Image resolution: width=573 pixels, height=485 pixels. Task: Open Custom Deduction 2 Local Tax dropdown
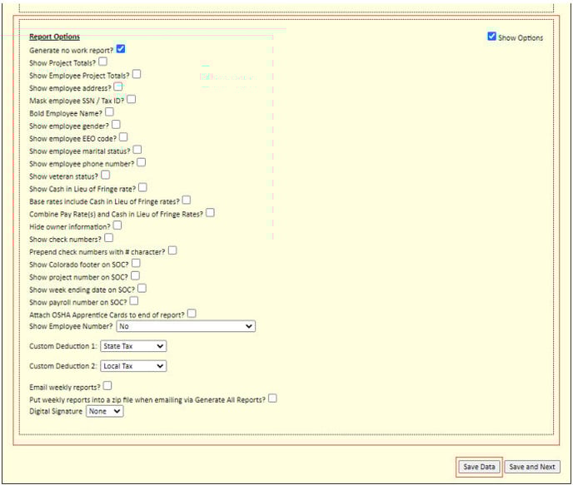click(133, 366)
